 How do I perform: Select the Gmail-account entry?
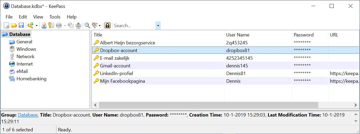(115, 66)
